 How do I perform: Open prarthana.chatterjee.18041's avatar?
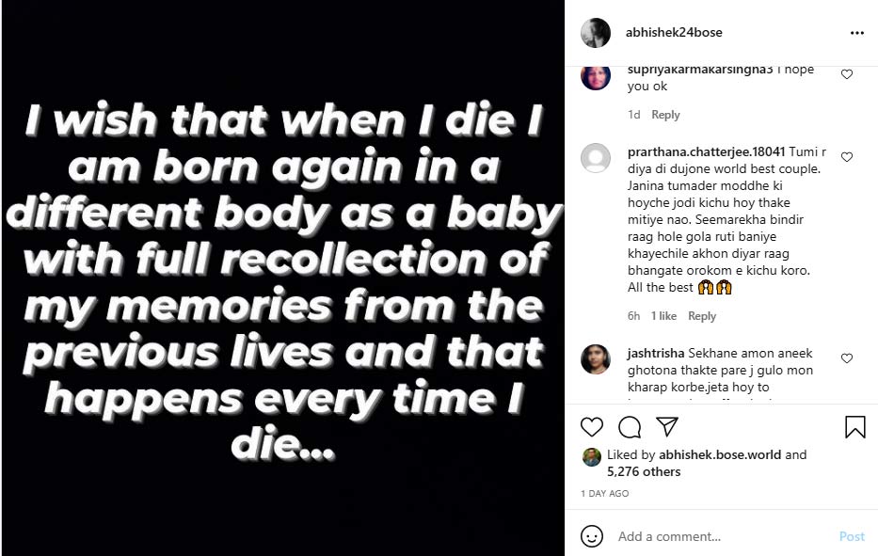click(x=596, y=157)
